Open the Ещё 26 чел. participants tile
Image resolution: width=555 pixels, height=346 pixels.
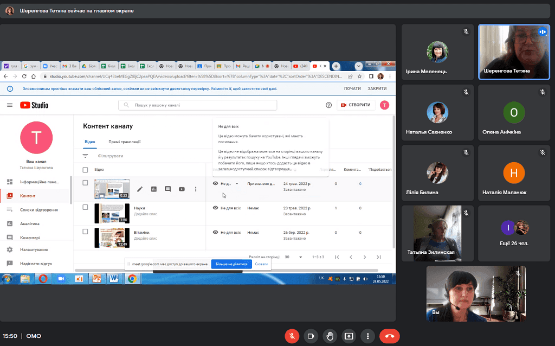point(514,233)
